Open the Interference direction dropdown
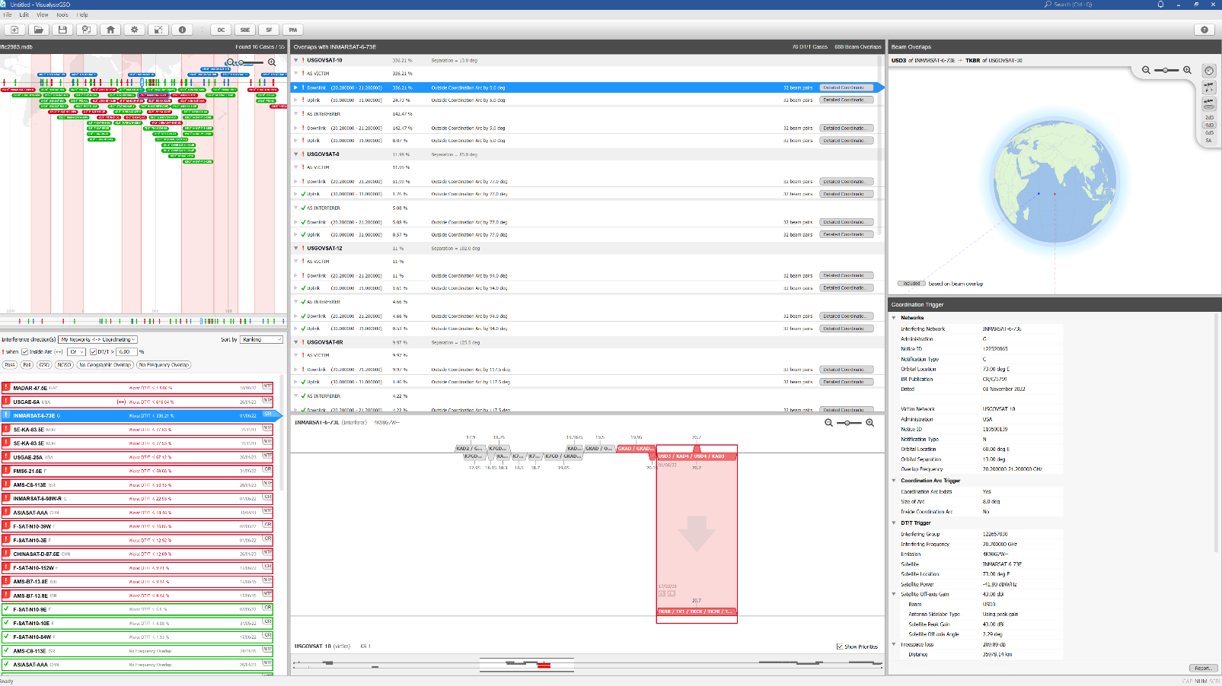Screen dimensions: 1222x686 pos(98,340)
